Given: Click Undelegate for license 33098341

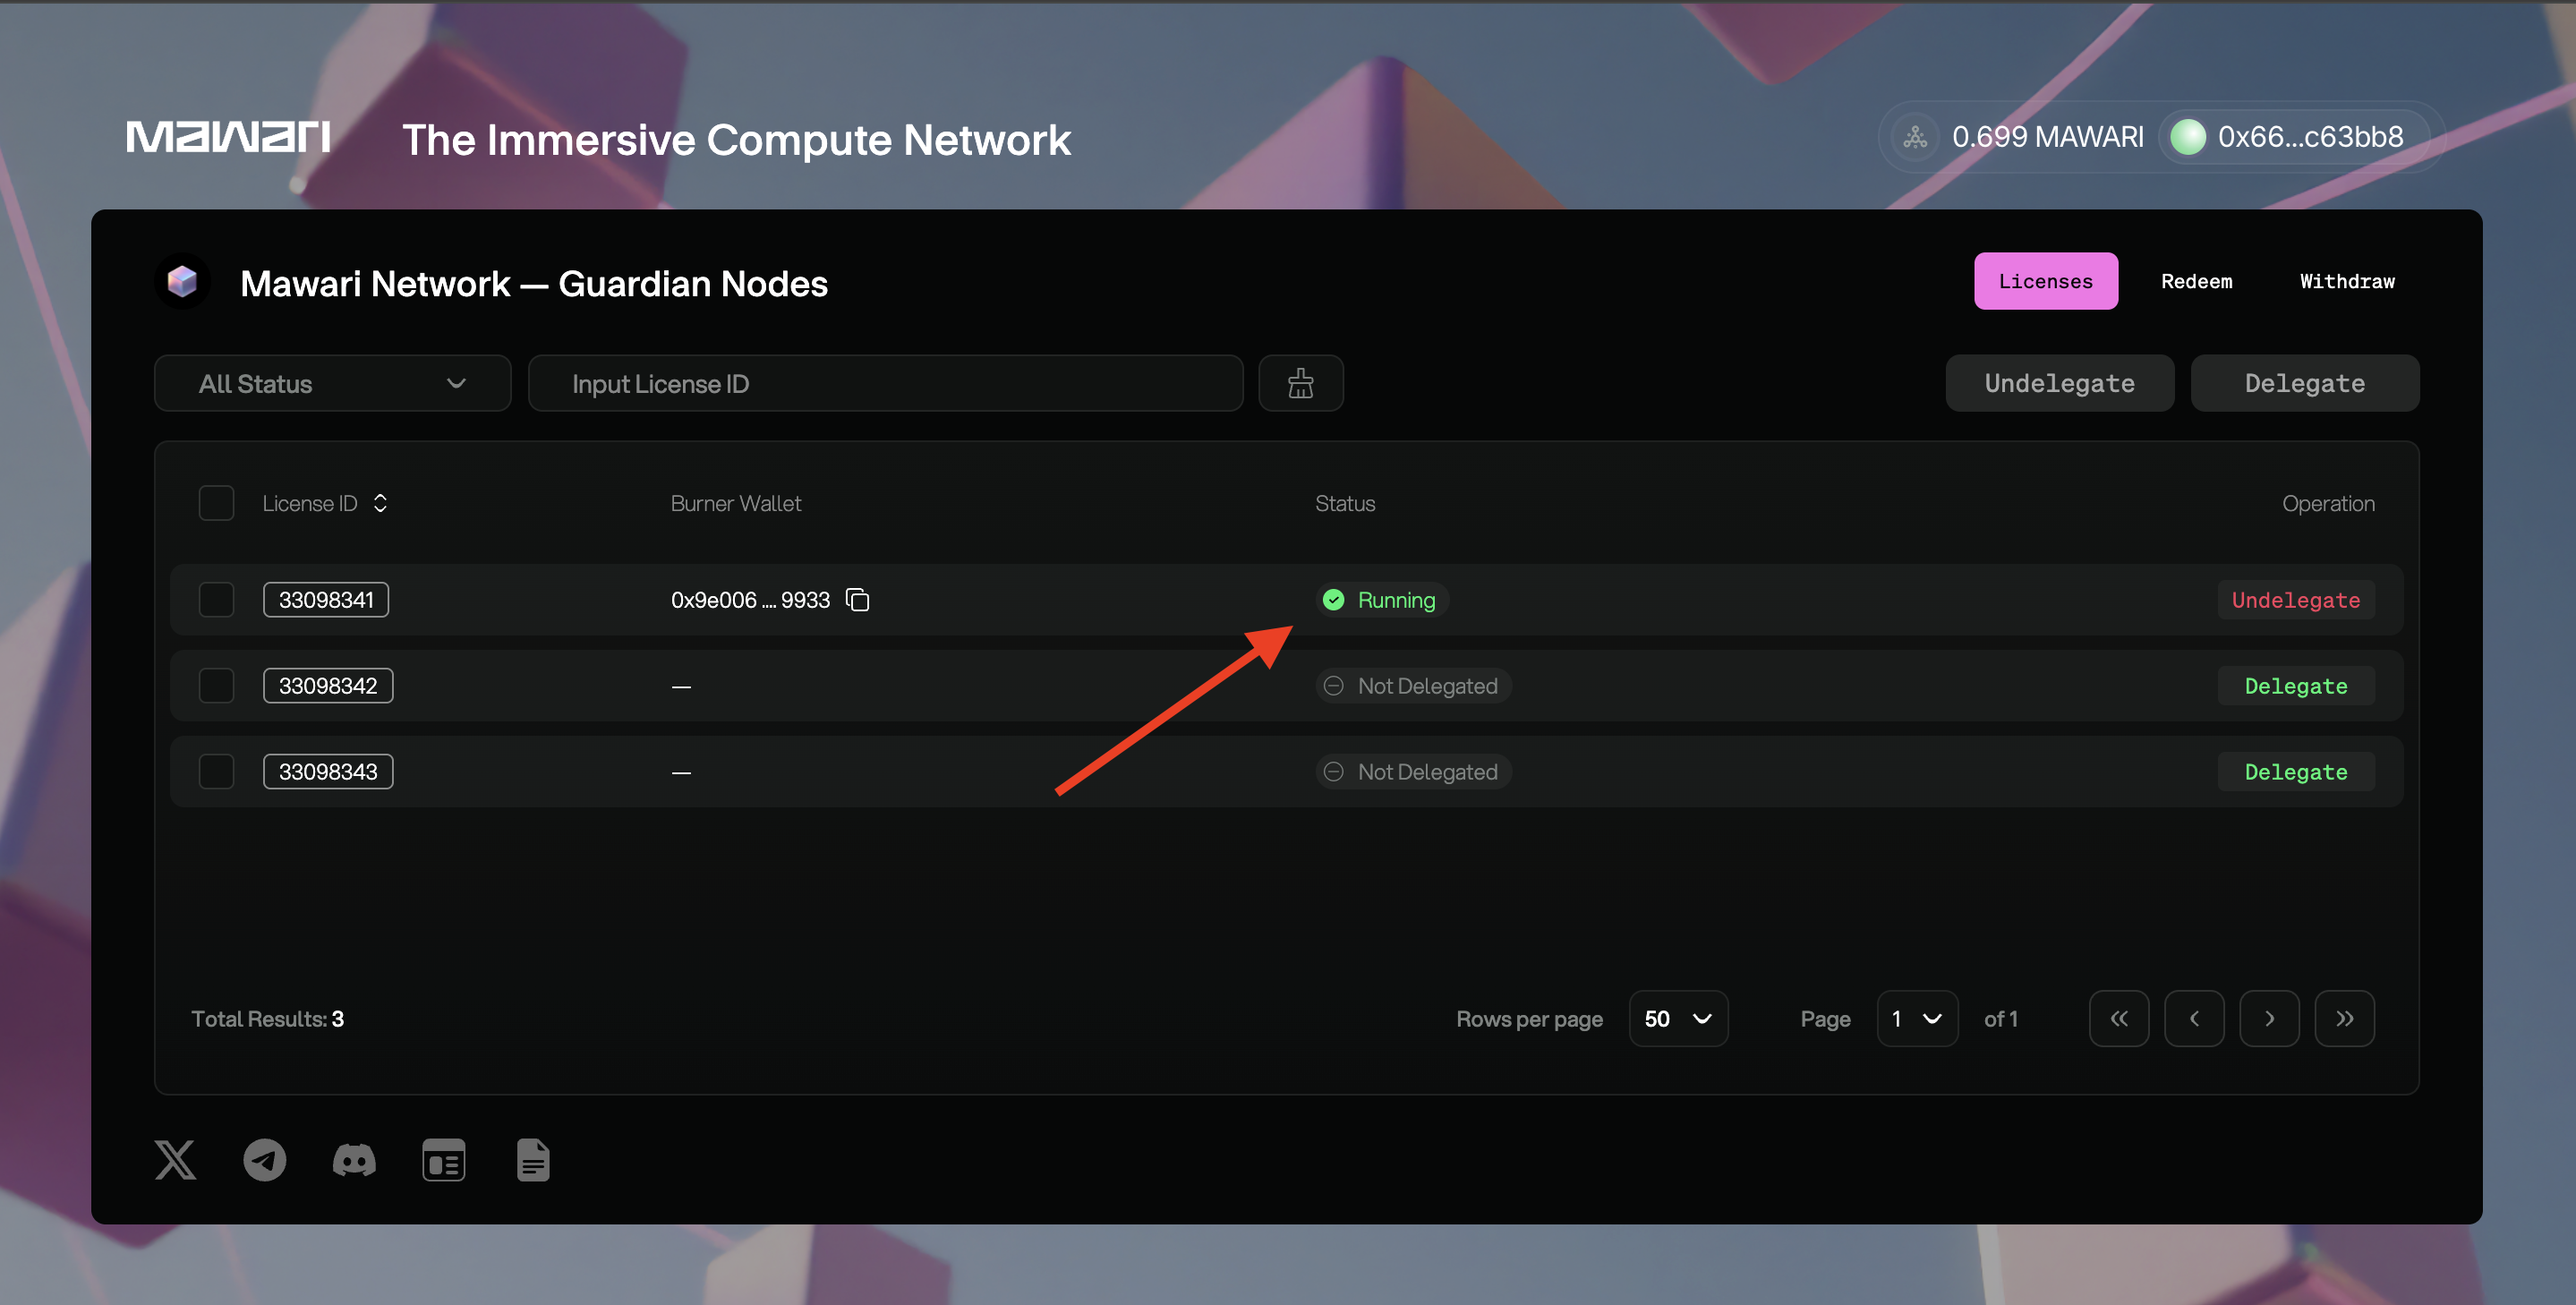Looking at the screenshot, I should [x=2295, y=600].
